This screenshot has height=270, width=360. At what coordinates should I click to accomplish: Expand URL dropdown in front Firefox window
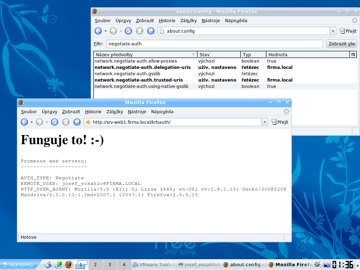(x=265, y=122)
